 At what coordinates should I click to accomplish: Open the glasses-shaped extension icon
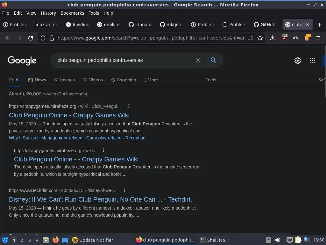(x=295, y=38)
